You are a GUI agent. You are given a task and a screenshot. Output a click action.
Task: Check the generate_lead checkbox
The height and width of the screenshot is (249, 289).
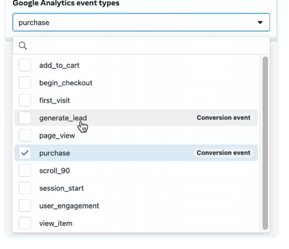[25, 118]
